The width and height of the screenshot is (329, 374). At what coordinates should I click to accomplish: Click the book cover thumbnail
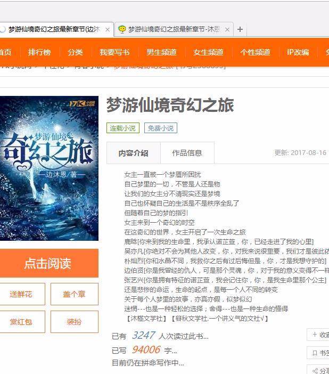pyautogui.click(x=48, y=168)
